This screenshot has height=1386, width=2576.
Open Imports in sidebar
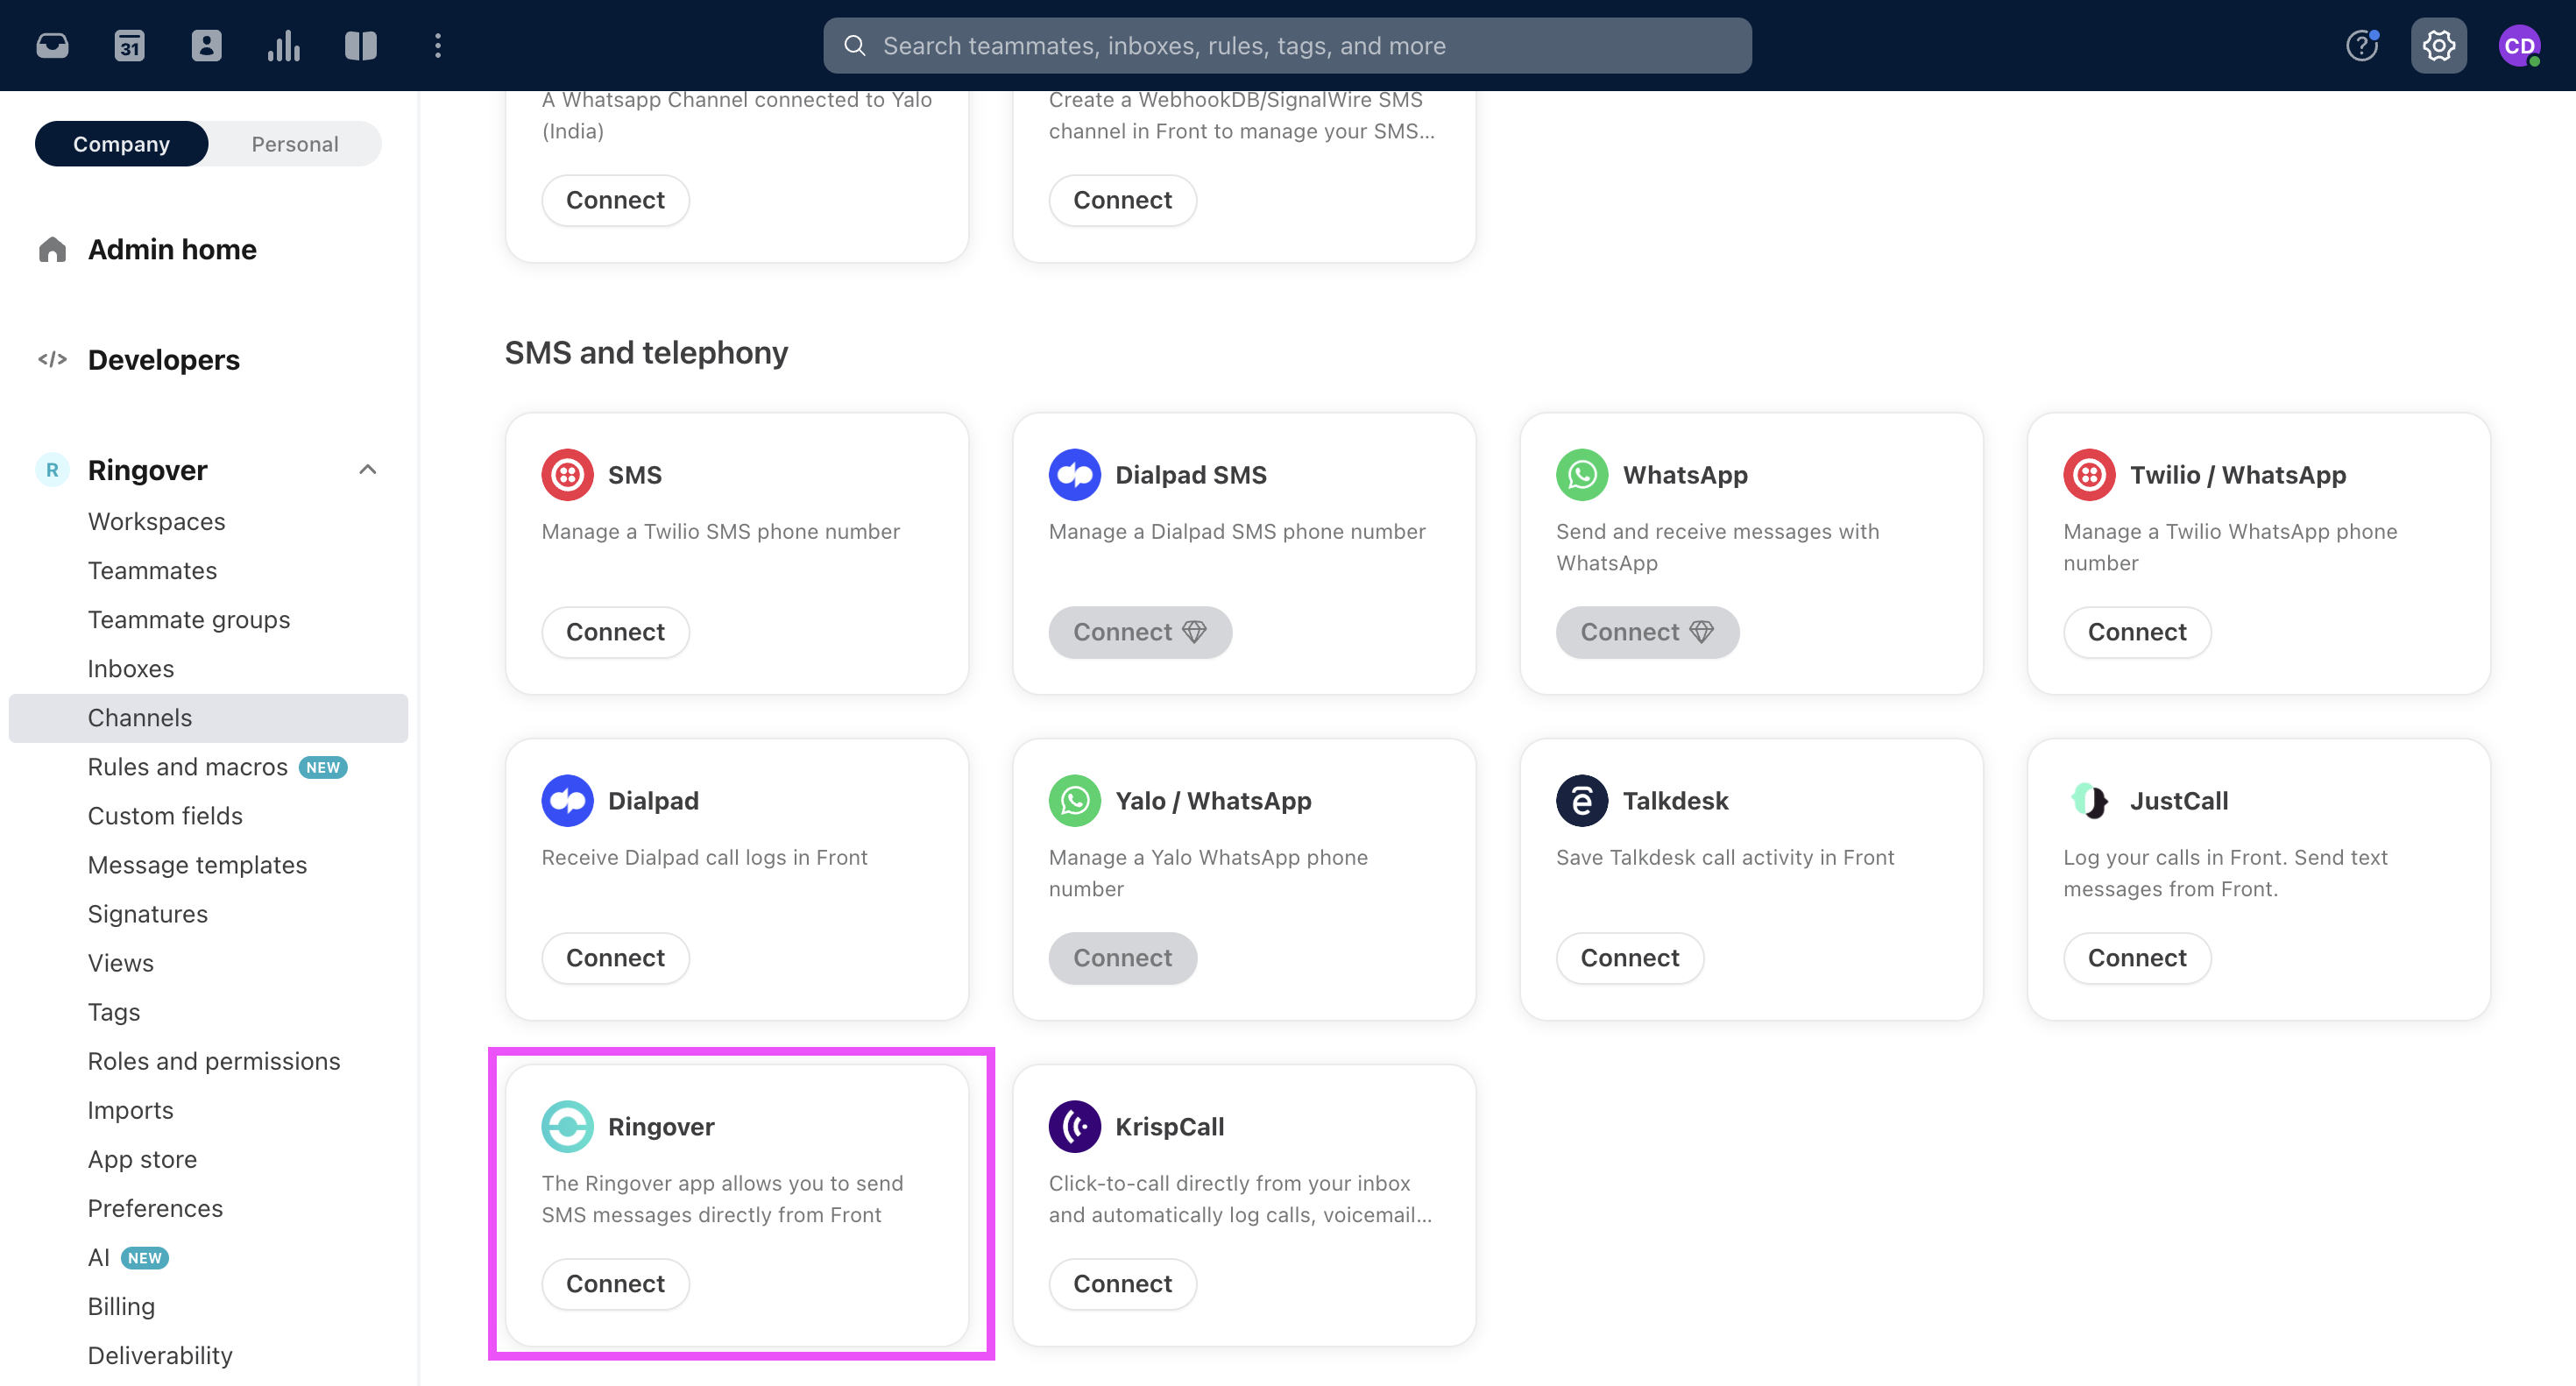click(131, 1110)
